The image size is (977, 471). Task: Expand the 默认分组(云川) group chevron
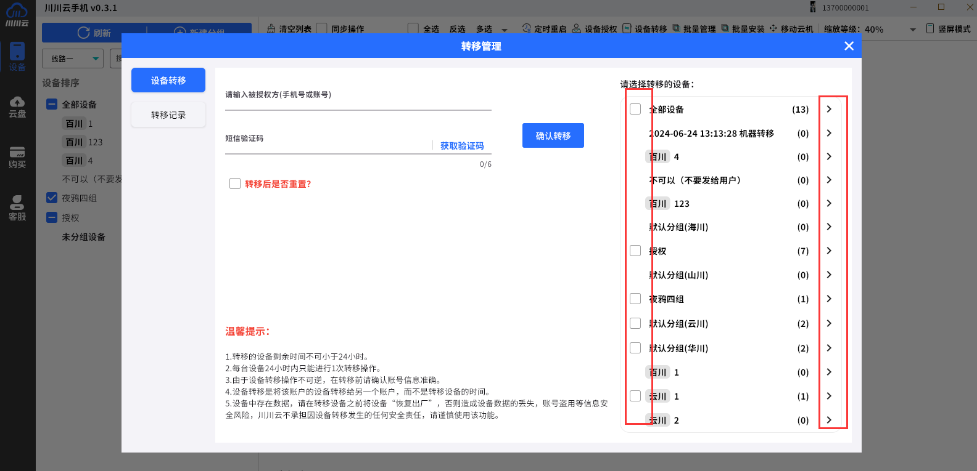[x=829, y=323]
